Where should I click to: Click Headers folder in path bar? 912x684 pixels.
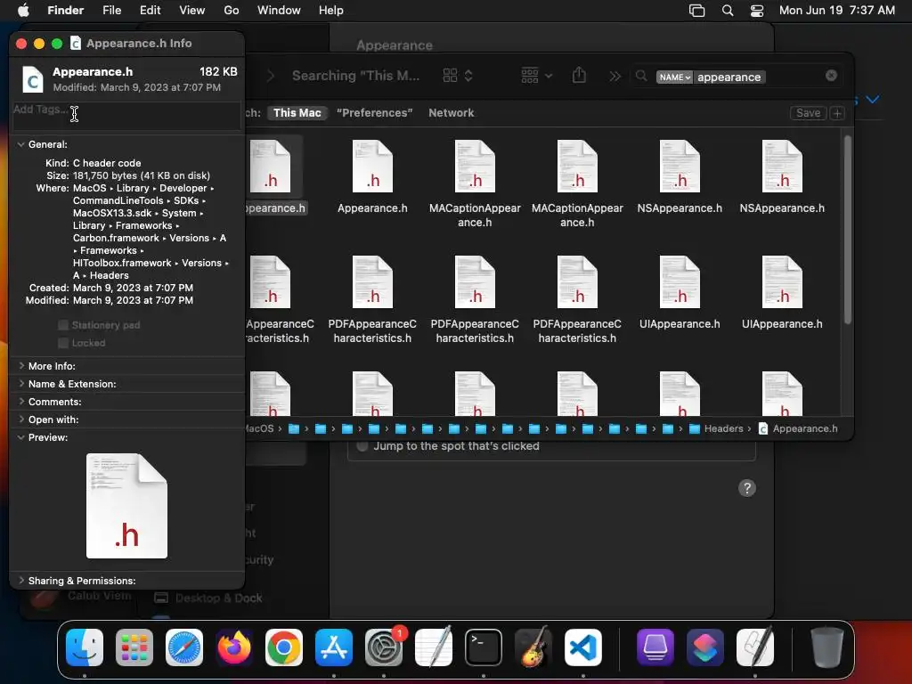pos(716,428)
